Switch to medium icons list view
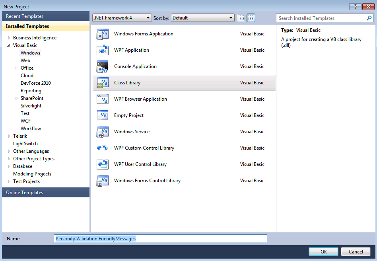 [251, 18]
